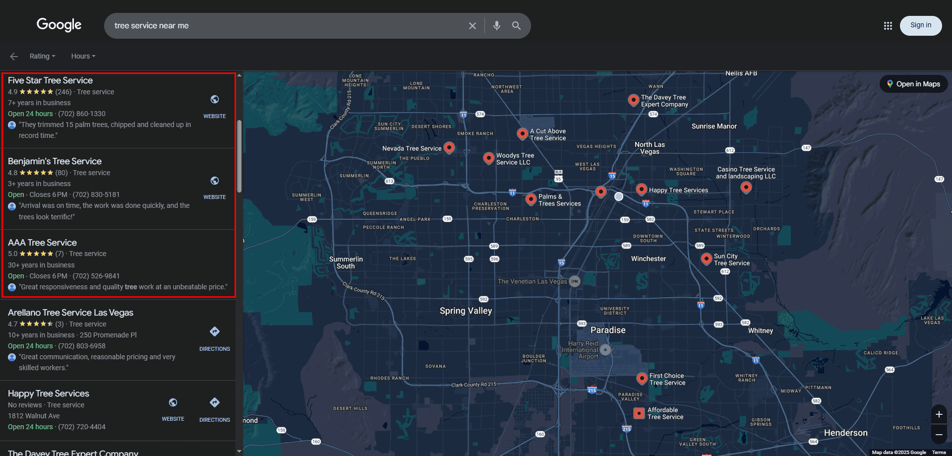Click the Sunrise Manor map label
952x456 pixels.
(714, 126)
